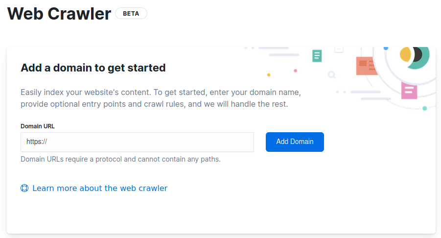Image resolution: width=441 pixels, height=238 pixels.
Task: Focus the Domain URL input field
Action: coord(137,142)
